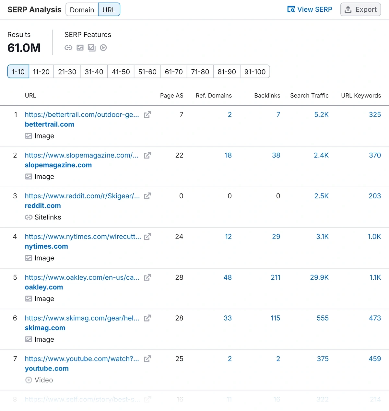Select the 51-60 results page tab
The image size is (389, 411).
coord(147,72)
